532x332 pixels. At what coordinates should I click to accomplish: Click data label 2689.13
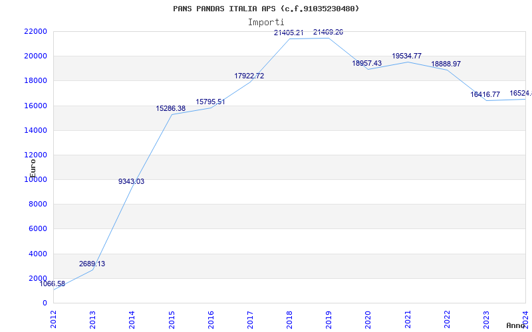point(92,264)
